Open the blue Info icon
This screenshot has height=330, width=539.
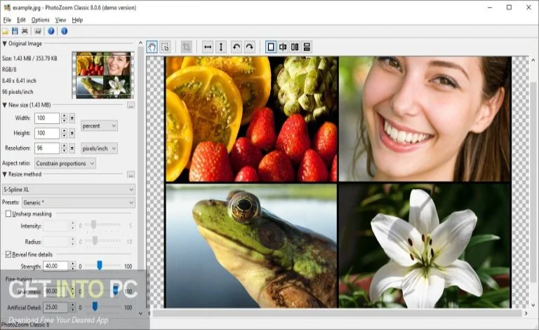64,32
